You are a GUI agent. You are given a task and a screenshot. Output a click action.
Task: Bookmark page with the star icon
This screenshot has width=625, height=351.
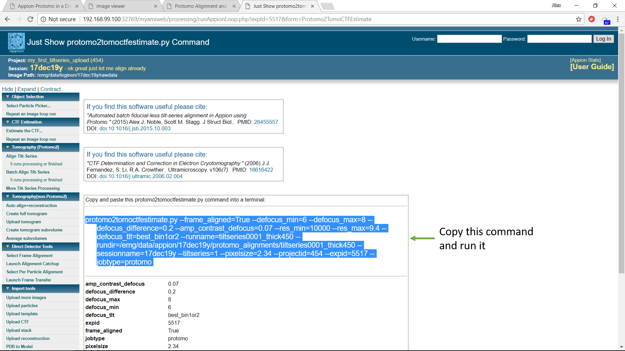click(x=579, y=19)
